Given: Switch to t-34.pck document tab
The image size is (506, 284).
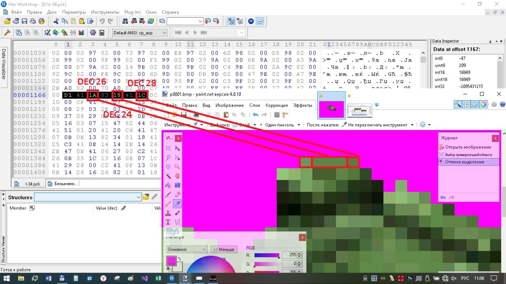Looking at the screenshot, I should [x=29, y=184].
